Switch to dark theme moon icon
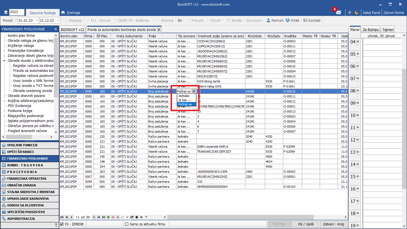Screen dimensions: 407x229 click(357, 13)
